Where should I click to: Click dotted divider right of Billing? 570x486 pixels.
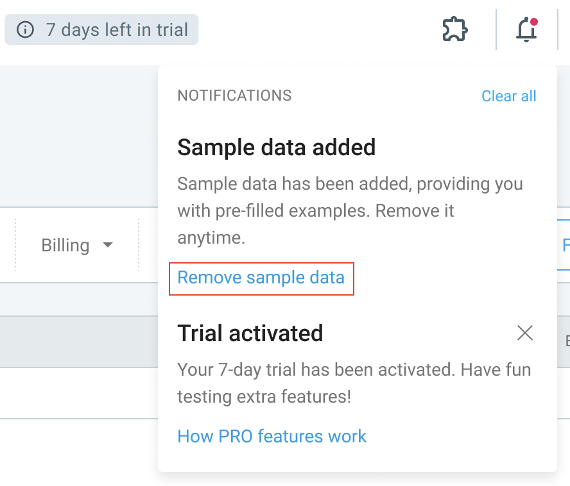tap(139, 245)
